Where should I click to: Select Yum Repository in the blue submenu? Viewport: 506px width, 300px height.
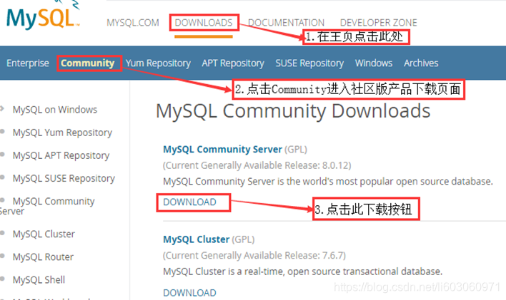point(158,63)
